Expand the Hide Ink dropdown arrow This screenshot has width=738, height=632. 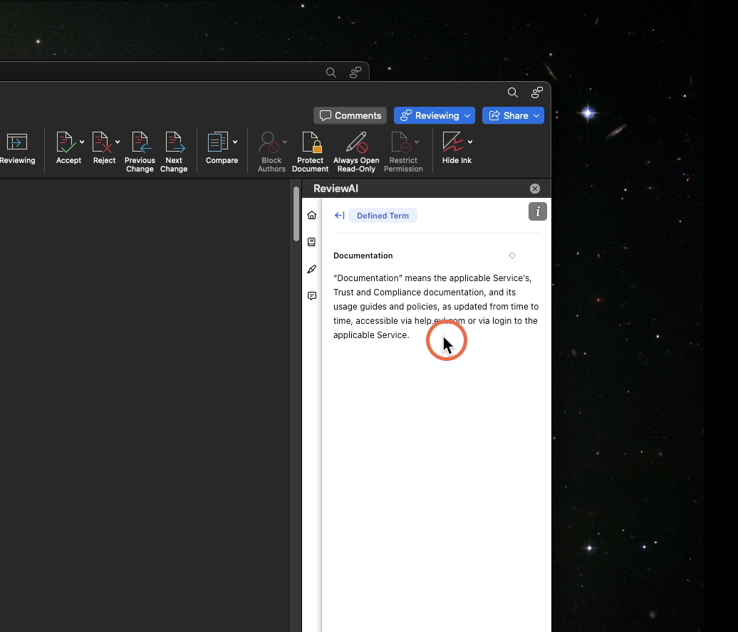[470, 142]
